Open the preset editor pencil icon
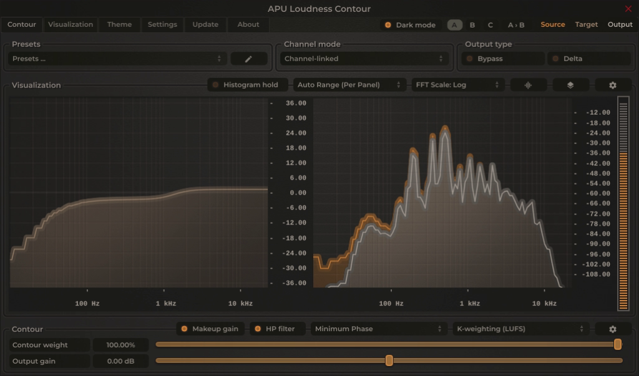This screenshot has height=376, width=639. (x=248, y=58)
